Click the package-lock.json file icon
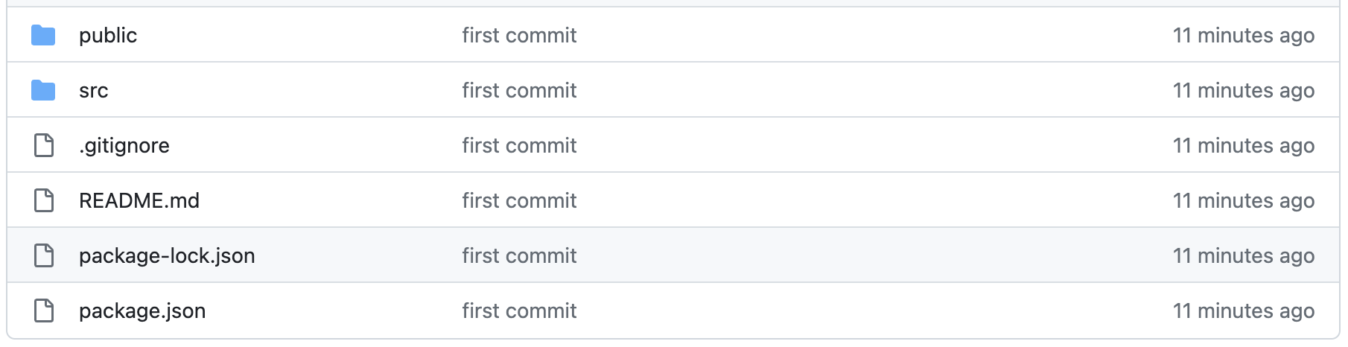The width and height of the screenshot is (1348, 347). point(44,255)
